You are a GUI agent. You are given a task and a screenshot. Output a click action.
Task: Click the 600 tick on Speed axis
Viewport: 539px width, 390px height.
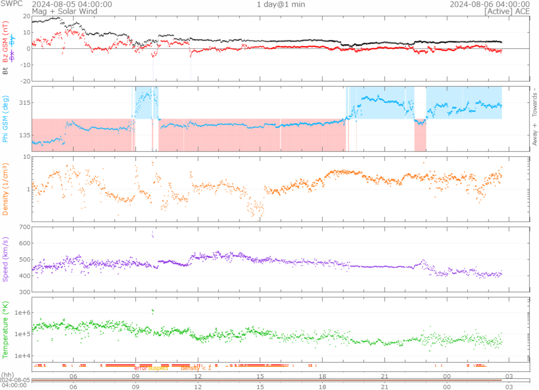point(25,243)
